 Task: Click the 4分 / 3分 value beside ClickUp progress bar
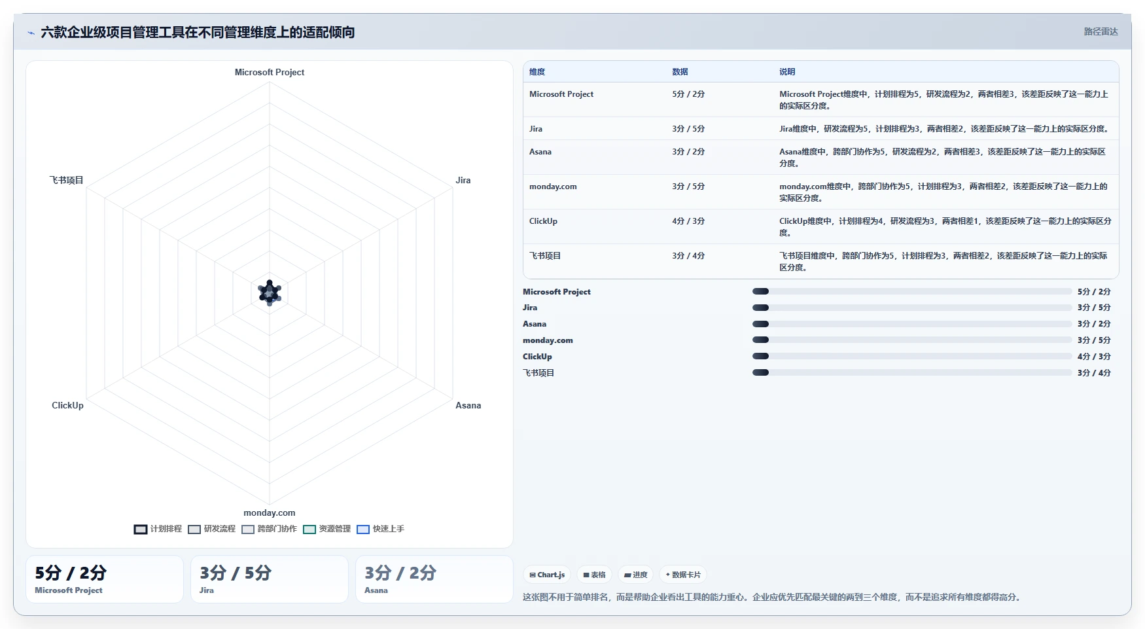coord(1094,357)
